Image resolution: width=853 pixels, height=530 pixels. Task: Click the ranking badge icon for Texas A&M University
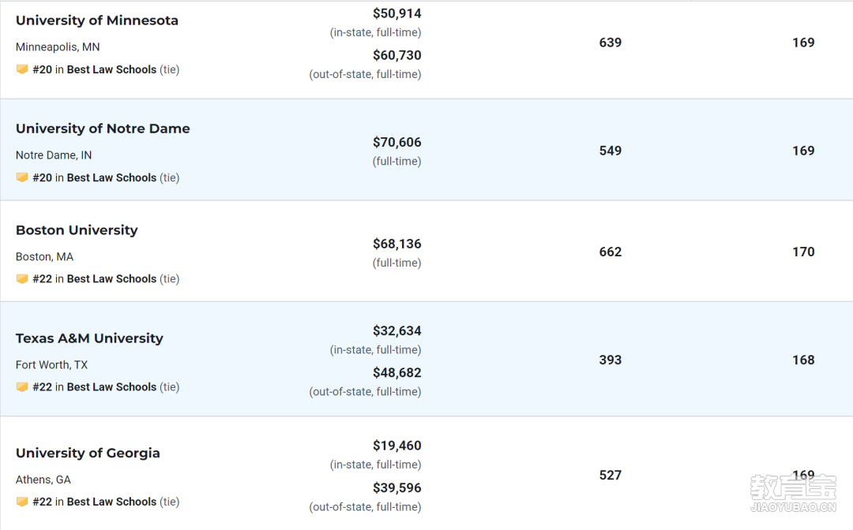click(x=22, y=386)
